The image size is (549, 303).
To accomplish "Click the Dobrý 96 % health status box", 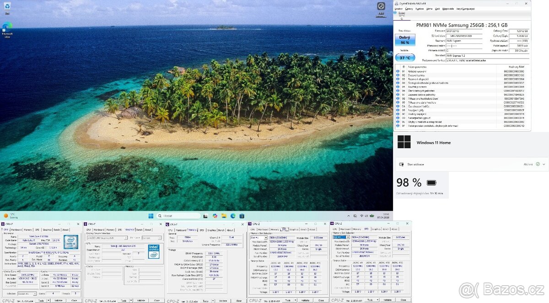I will click(x=404, y=40).
